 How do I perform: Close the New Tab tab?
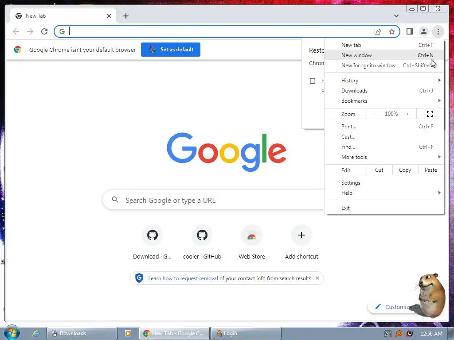[x=109, y=16]
